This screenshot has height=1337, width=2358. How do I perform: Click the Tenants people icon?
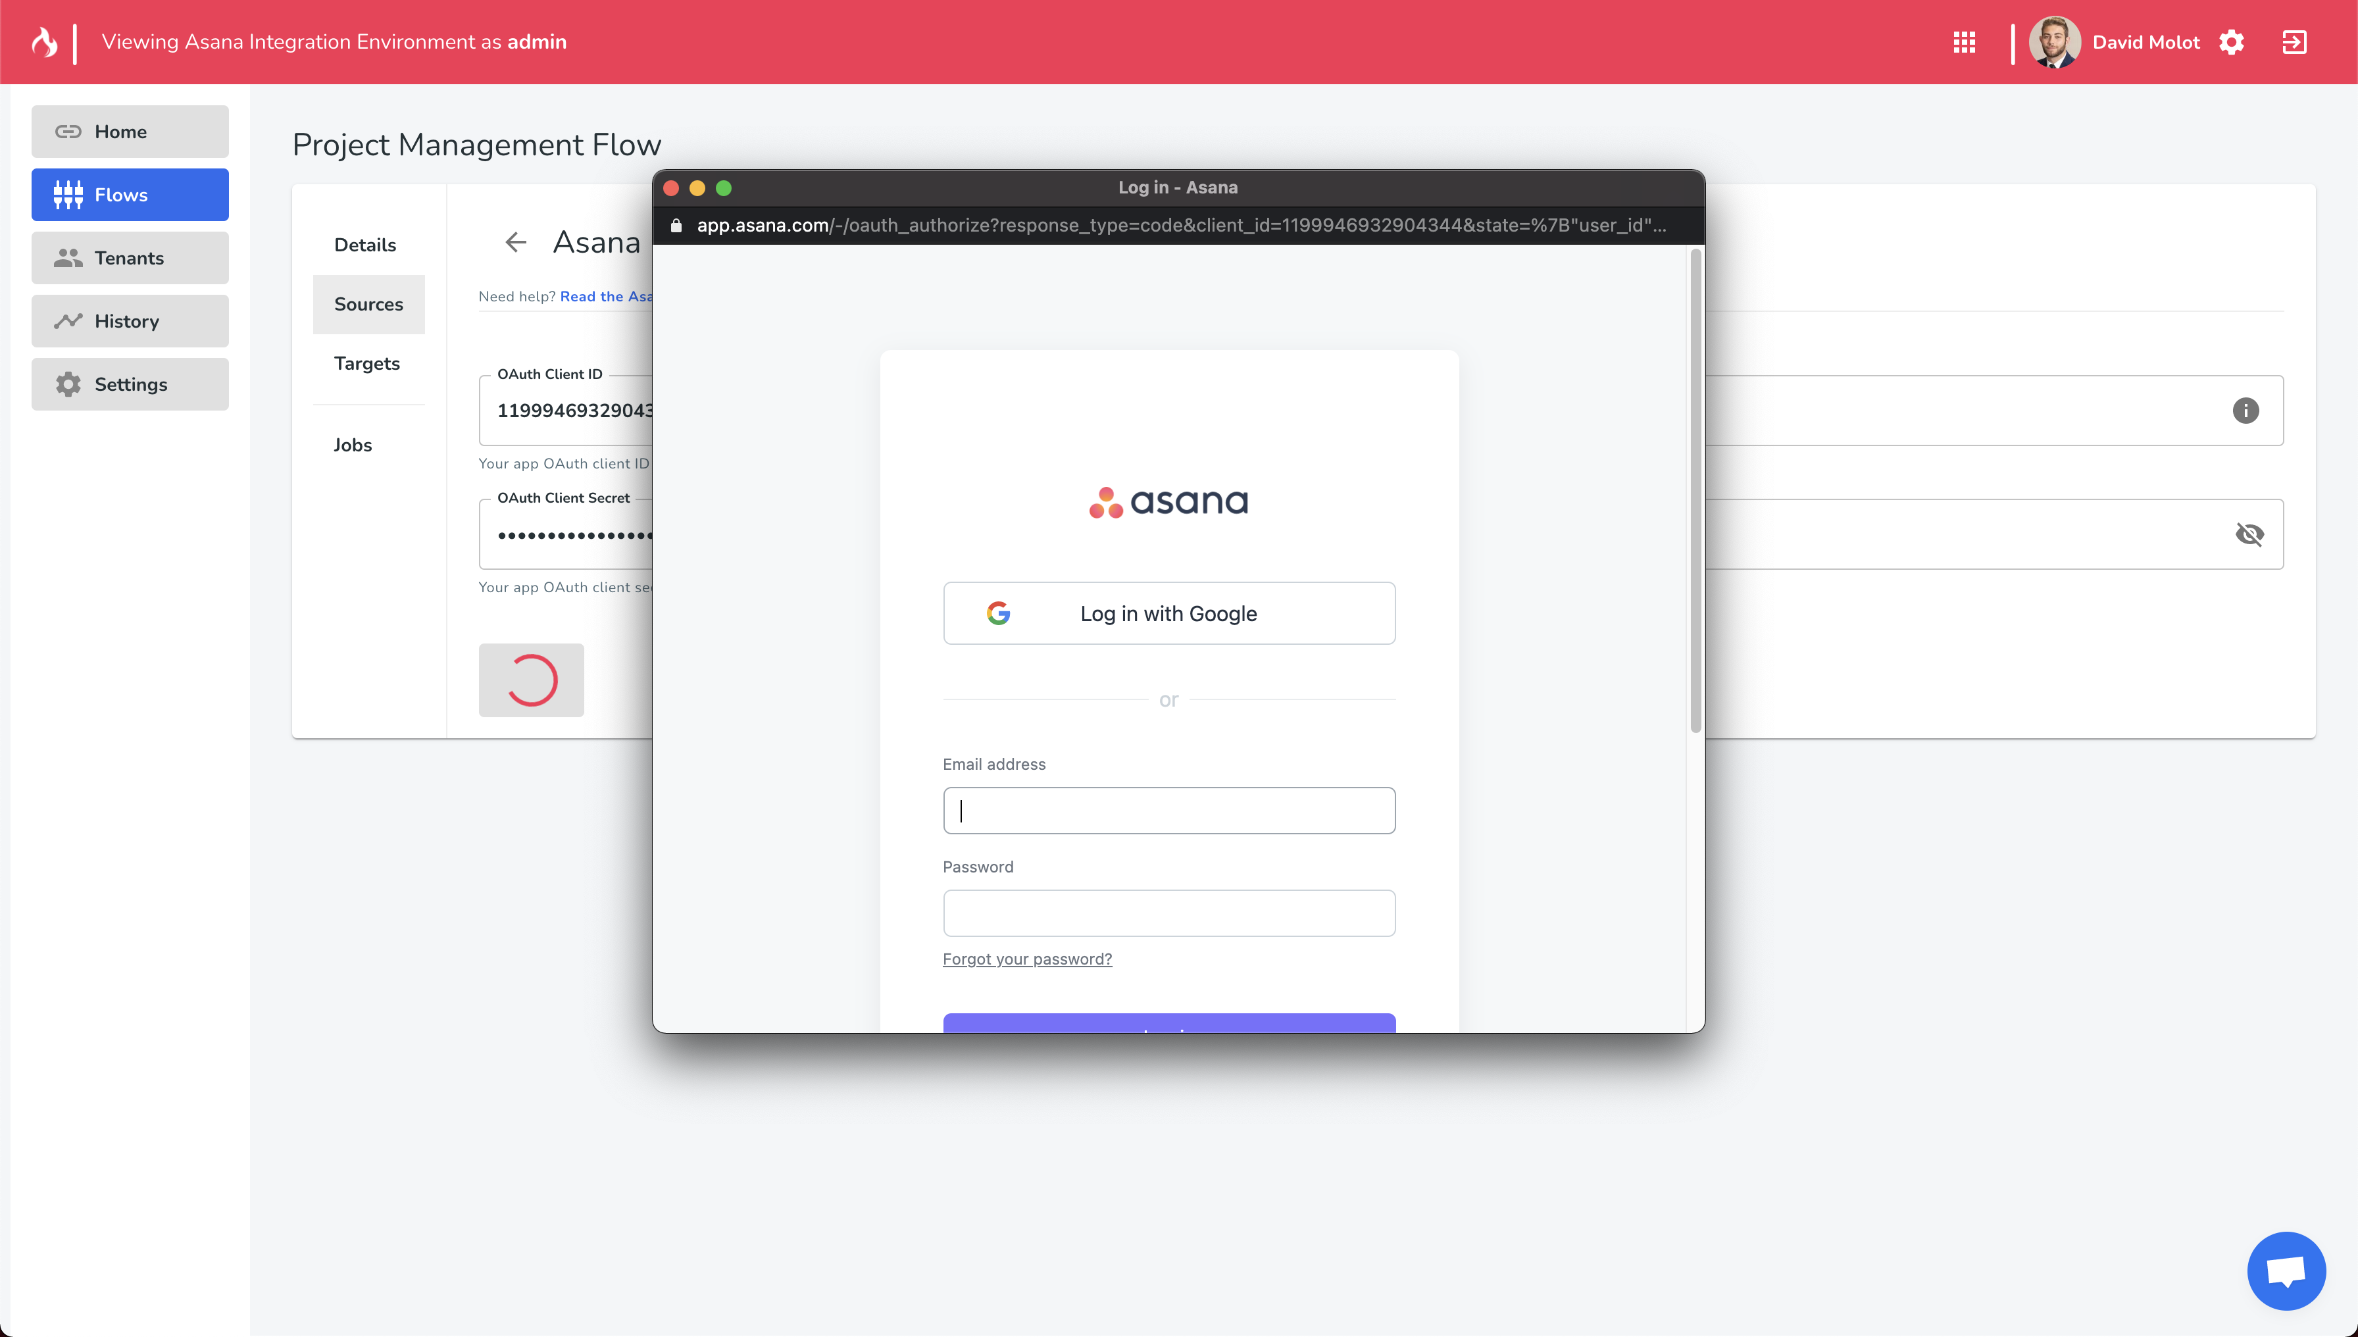(68, 258)
